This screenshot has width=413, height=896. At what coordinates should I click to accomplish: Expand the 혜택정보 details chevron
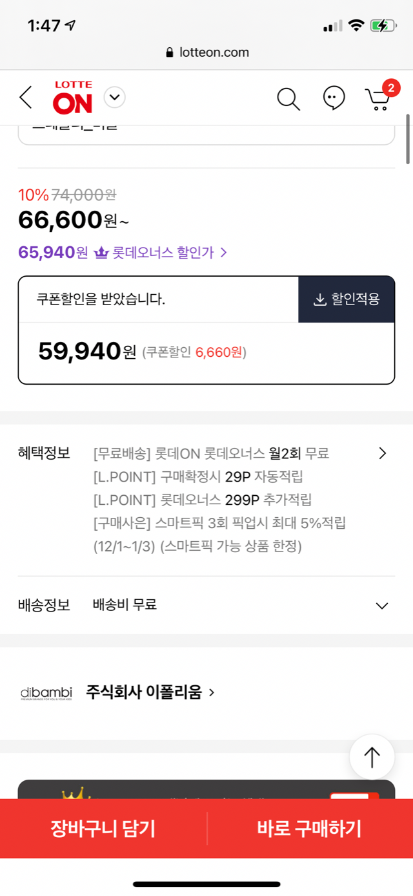click(x=383, y=453)
